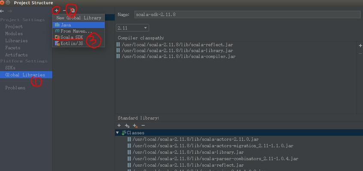Open the SDKs platform settings page
363x171 pixels.
(10, 68)
